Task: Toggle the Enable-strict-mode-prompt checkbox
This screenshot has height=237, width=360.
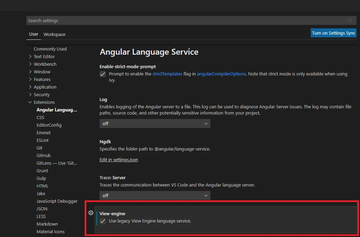Action: coord(103,74)
